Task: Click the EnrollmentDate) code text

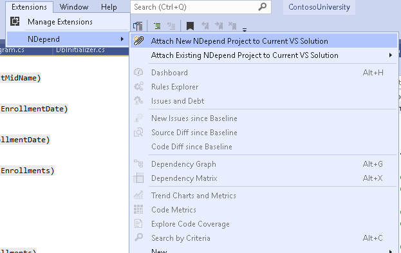Action: click(34, 109)
